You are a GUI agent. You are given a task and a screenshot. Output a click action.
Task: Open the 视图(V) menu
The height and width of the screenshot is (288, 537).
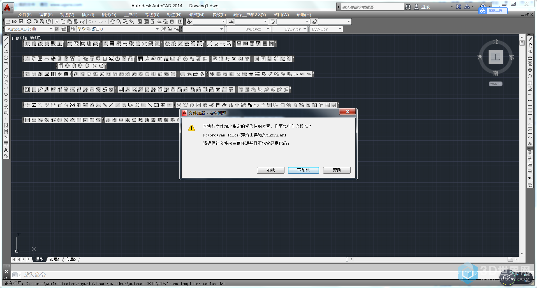coord(67,15)
